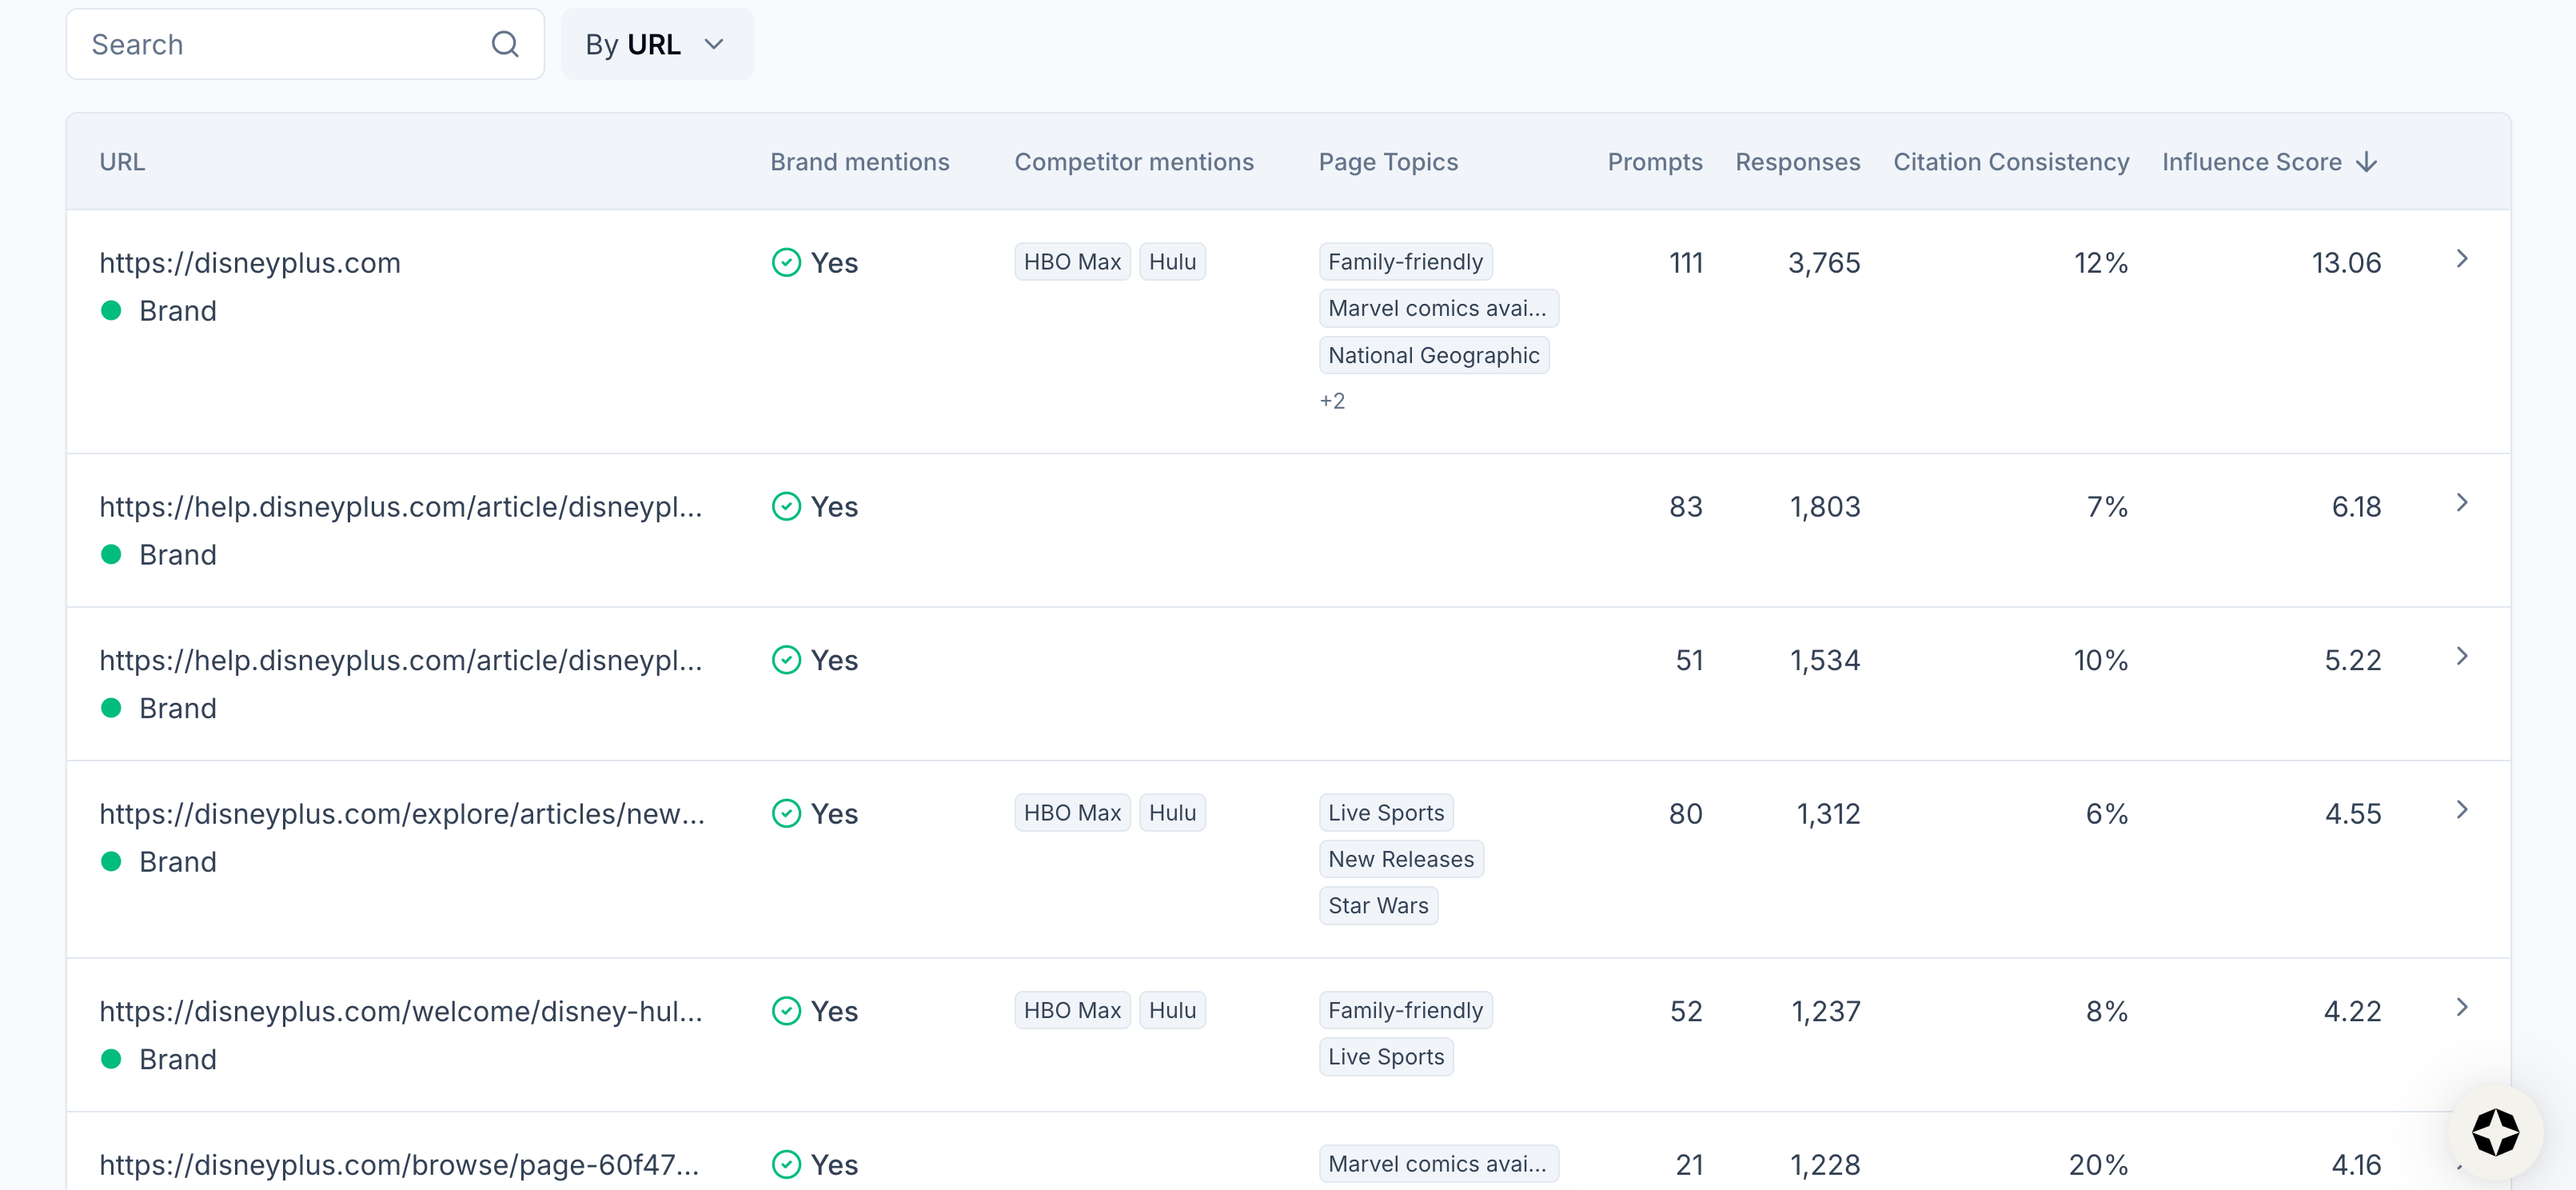The height and width of the screenshot is (1190, 2576).
Task: Open the By URL dropdown
Action: [656, 44]
